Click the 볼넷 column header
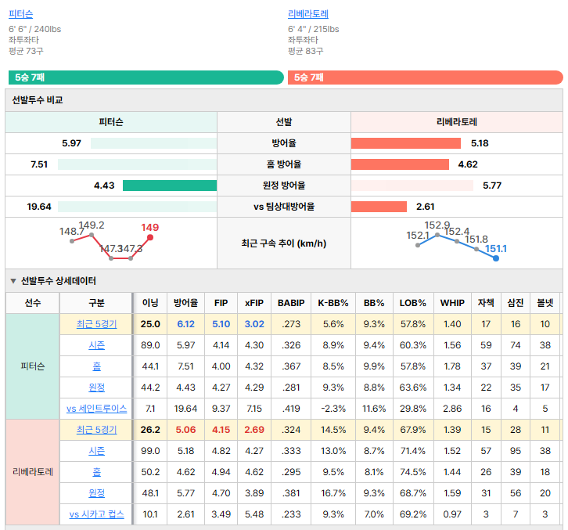 click(545, 303)
